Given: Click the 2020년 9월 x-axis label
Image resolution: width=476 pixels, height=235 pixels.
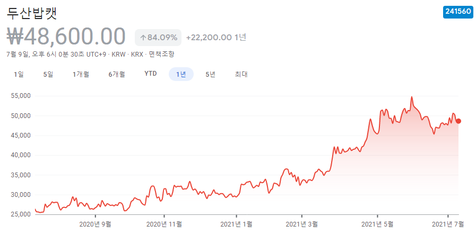Looking at the screenshot, I should pyautogui.click(x=96, y=224).
